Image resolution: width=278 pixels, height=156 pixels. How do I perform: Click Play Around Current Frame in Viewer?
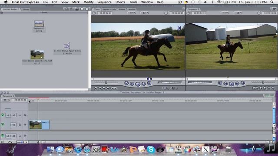pos(144,84)
